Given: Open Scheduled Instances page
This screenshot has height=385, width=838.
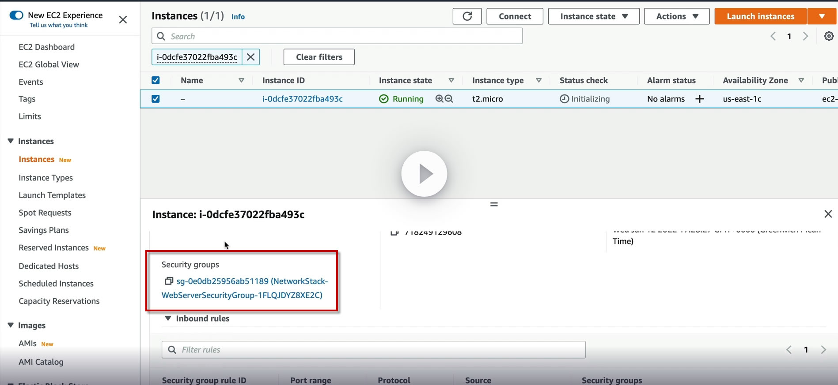Looking at the screenshot, I should [56, 284].
